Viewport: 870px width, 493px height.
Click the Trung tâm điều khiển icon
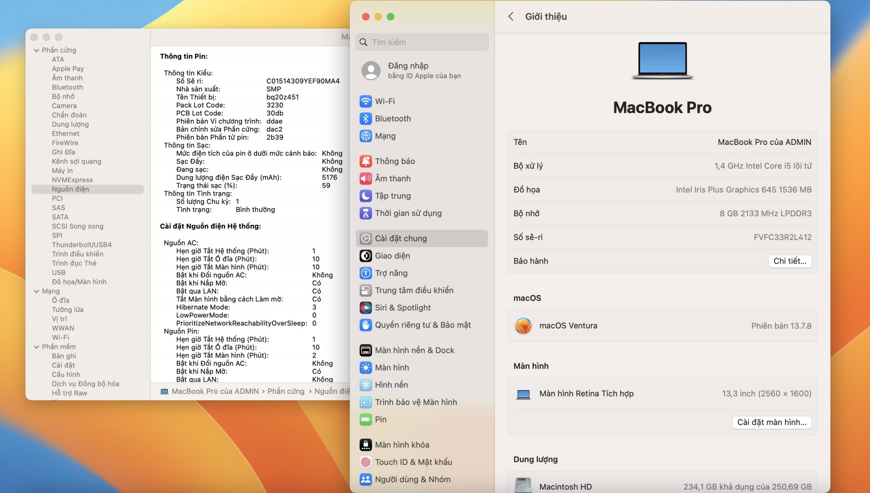(365, 290)
